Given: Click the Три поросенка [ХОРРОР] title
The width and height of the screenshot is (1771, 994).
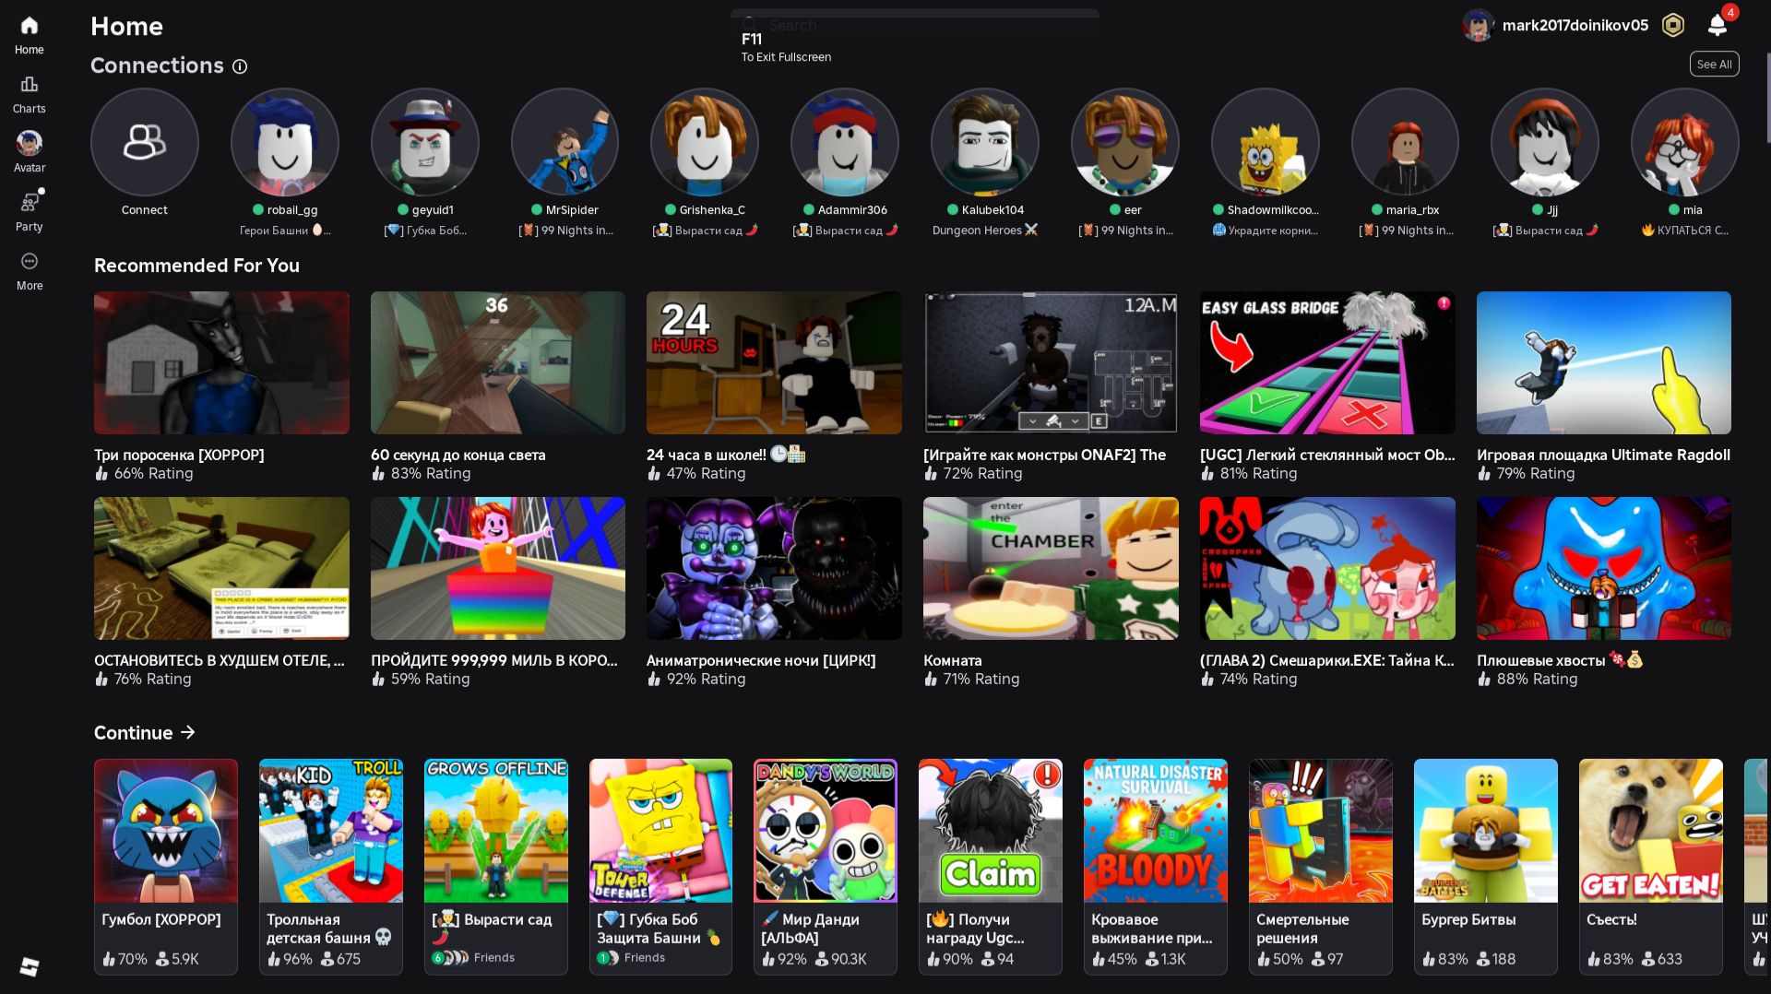Looking at the screenshot, I should [x=179, y=455].
